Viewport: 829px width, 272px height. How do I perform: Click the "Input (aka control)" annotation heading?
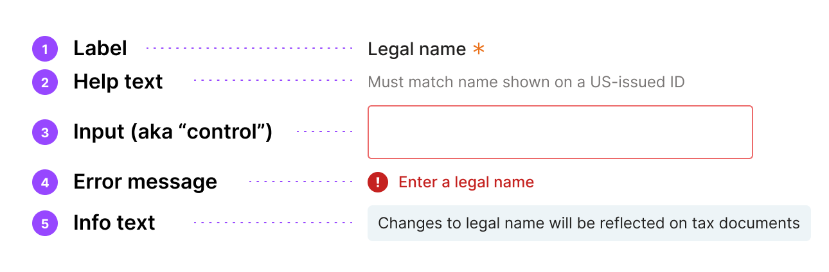click(173, 132)
